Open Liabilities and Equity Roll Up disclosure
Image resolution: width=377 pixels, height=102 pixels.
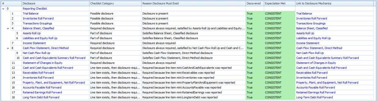40,38
